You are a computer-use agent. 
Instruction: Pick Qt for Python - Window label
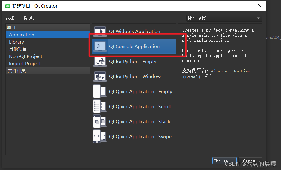[x=135, y=77]
